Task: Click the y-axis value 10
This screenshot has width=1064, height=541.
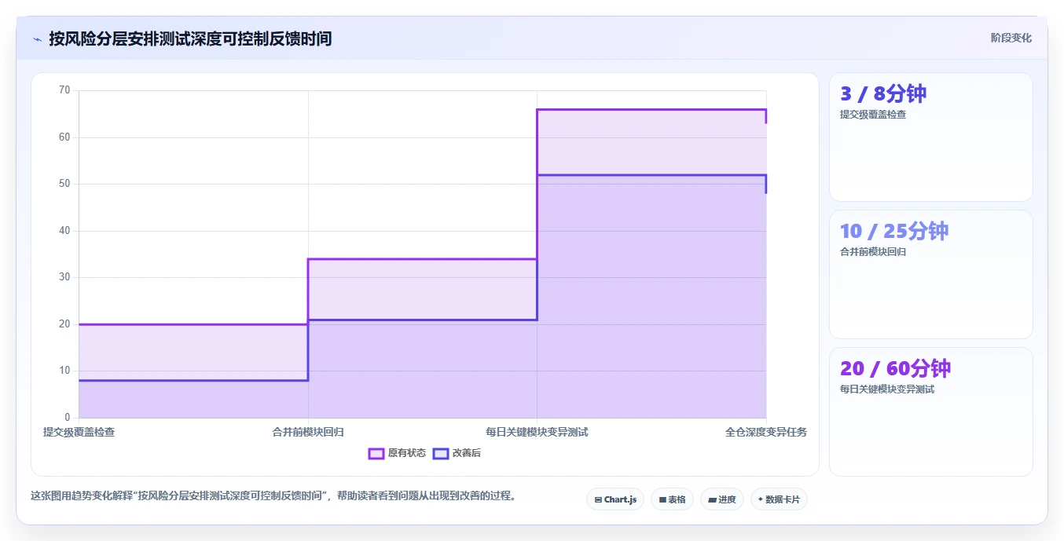Action: [x=64, y=371]
